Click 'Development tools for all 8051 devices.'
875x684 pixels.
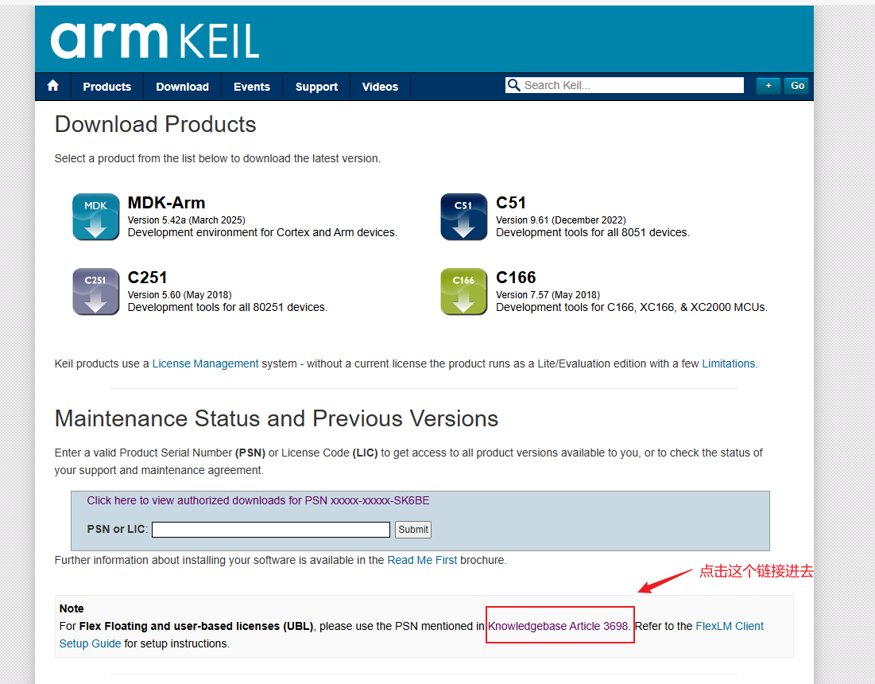click(593, 232)
